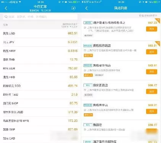Tap the blue tag before 携程井亭店
The width and height of the screenshot is (161, 143).
coord(88,105)
